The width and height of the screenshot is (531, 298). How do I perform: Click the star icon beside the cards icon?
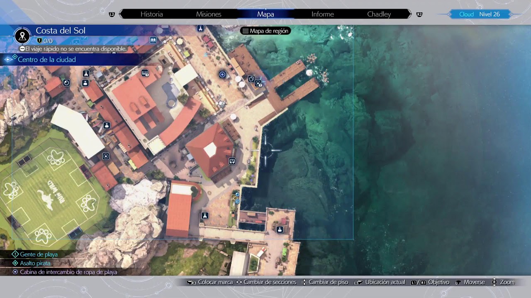[x=258, y=84]
